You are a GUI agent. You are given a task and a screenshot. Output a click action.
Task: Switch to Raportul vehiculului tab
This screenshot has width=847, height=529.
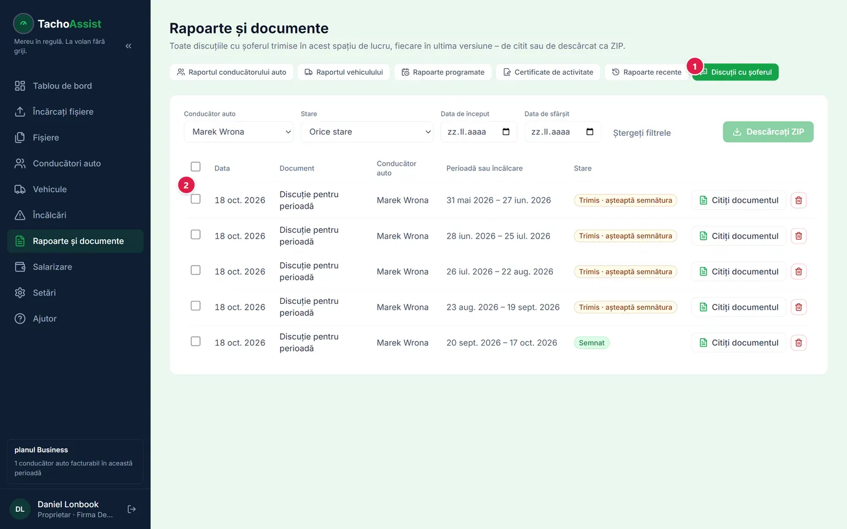[344, 72]
